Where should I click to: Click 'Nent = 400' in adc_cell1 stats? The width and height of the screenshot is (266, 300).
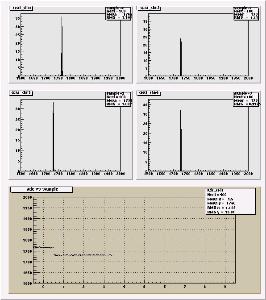tap(217, 195)
